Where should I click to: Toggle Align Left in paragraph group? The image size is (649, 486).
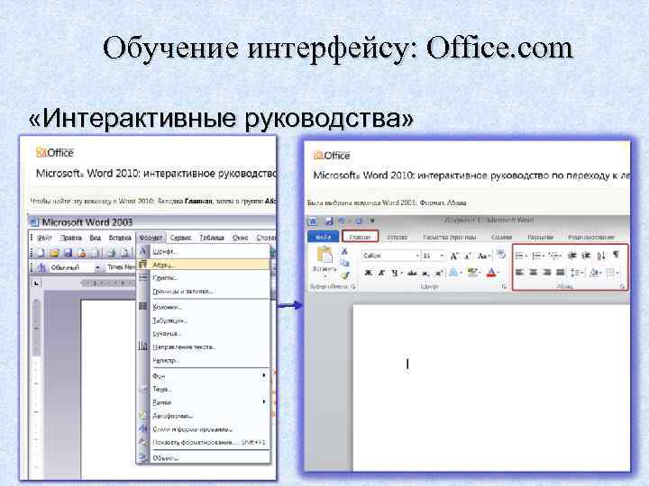(519, 273)
